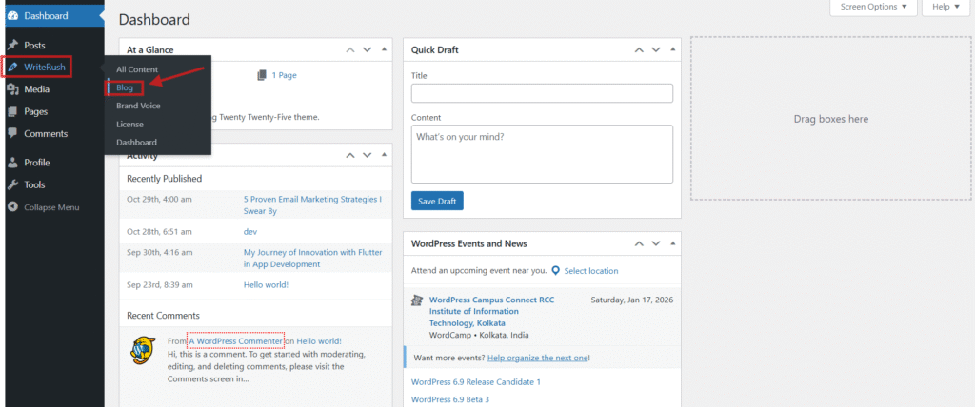Click the Dashboard gauge icon in sidebar
The image size is (975, 407).
tap(12, 16)
